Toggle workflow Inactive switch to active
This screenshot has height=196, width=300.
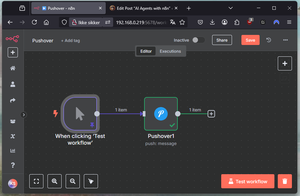pos(199,40)
